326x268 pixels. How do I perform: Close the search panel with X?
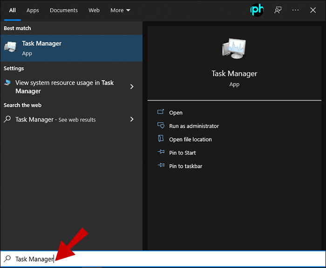coord(313,10)
